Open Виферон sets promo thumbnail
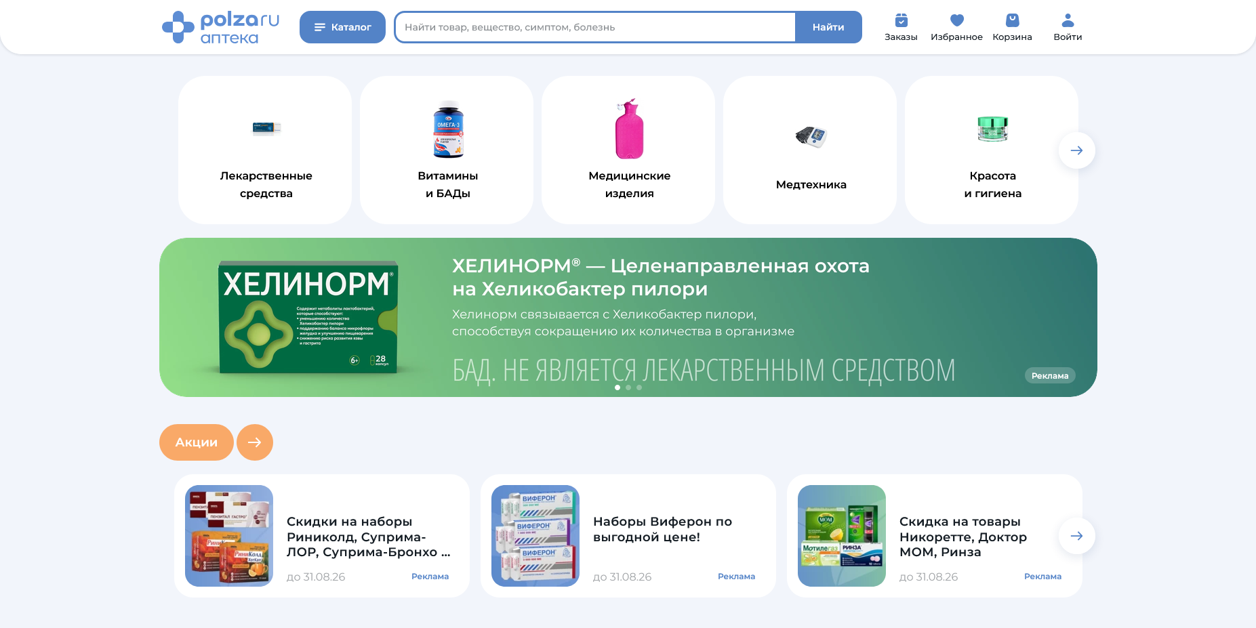 [x=535, y=536]
